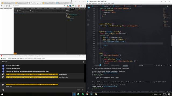Open the YouTube chat options menu
The width and height of the screenshot is (172, 96).
pos(83,62)
